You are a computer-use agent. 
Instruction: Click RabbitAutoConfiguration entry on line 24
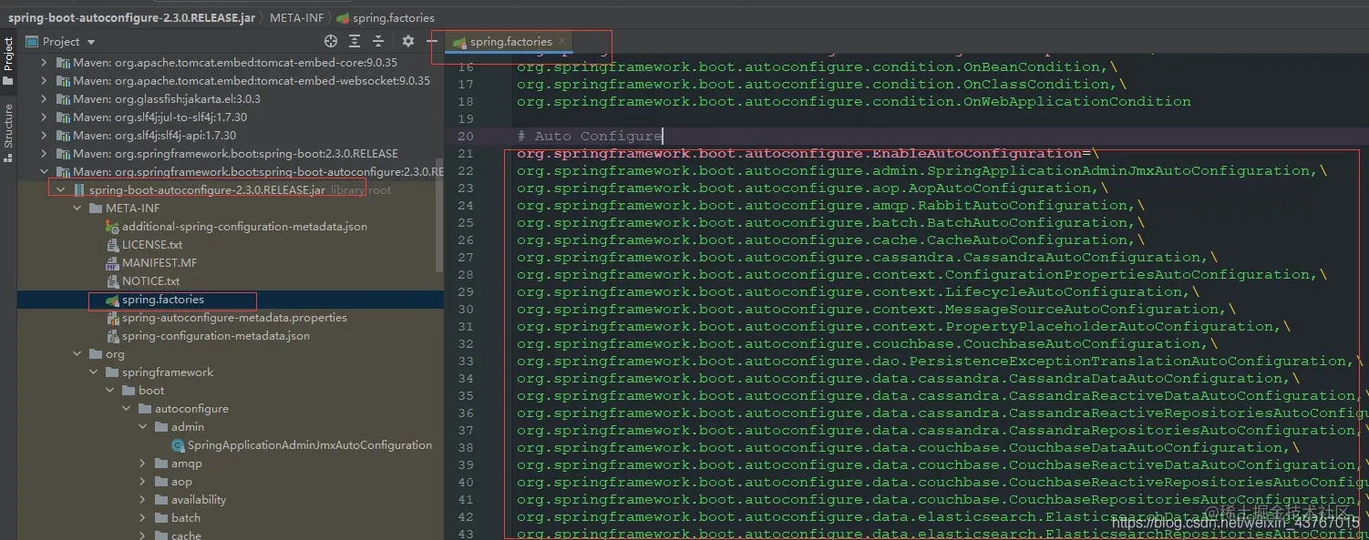click(1023, 205)
